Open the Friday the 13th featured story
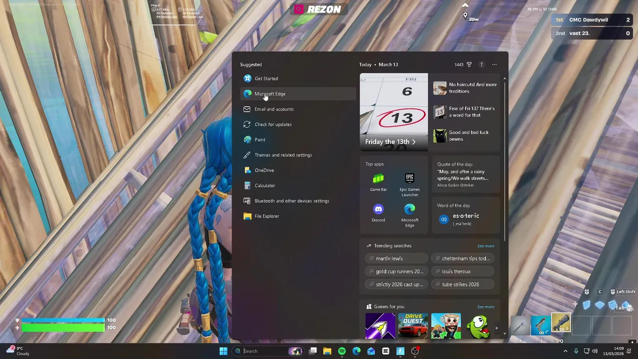 (x=394, y=112)
